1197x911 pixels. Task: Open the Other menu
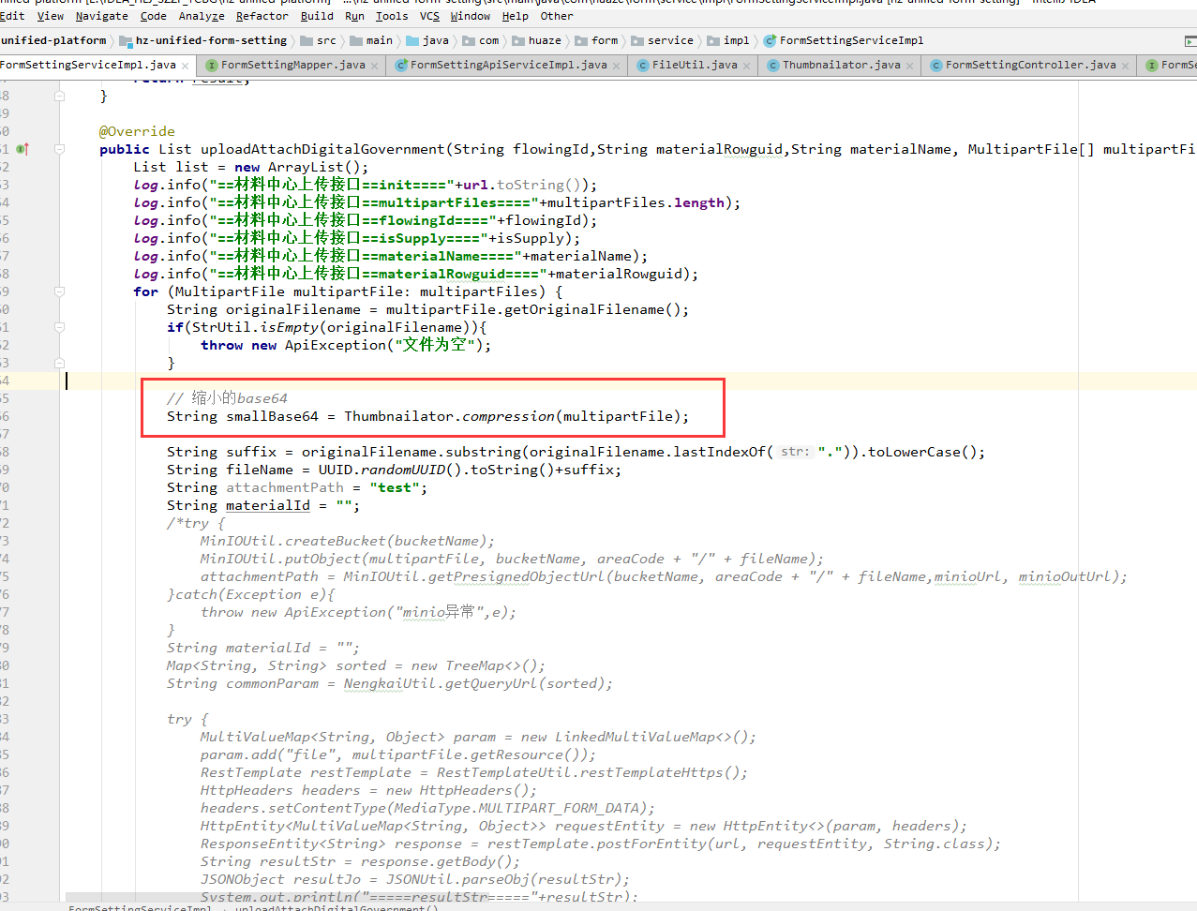[x=557, y=16]
